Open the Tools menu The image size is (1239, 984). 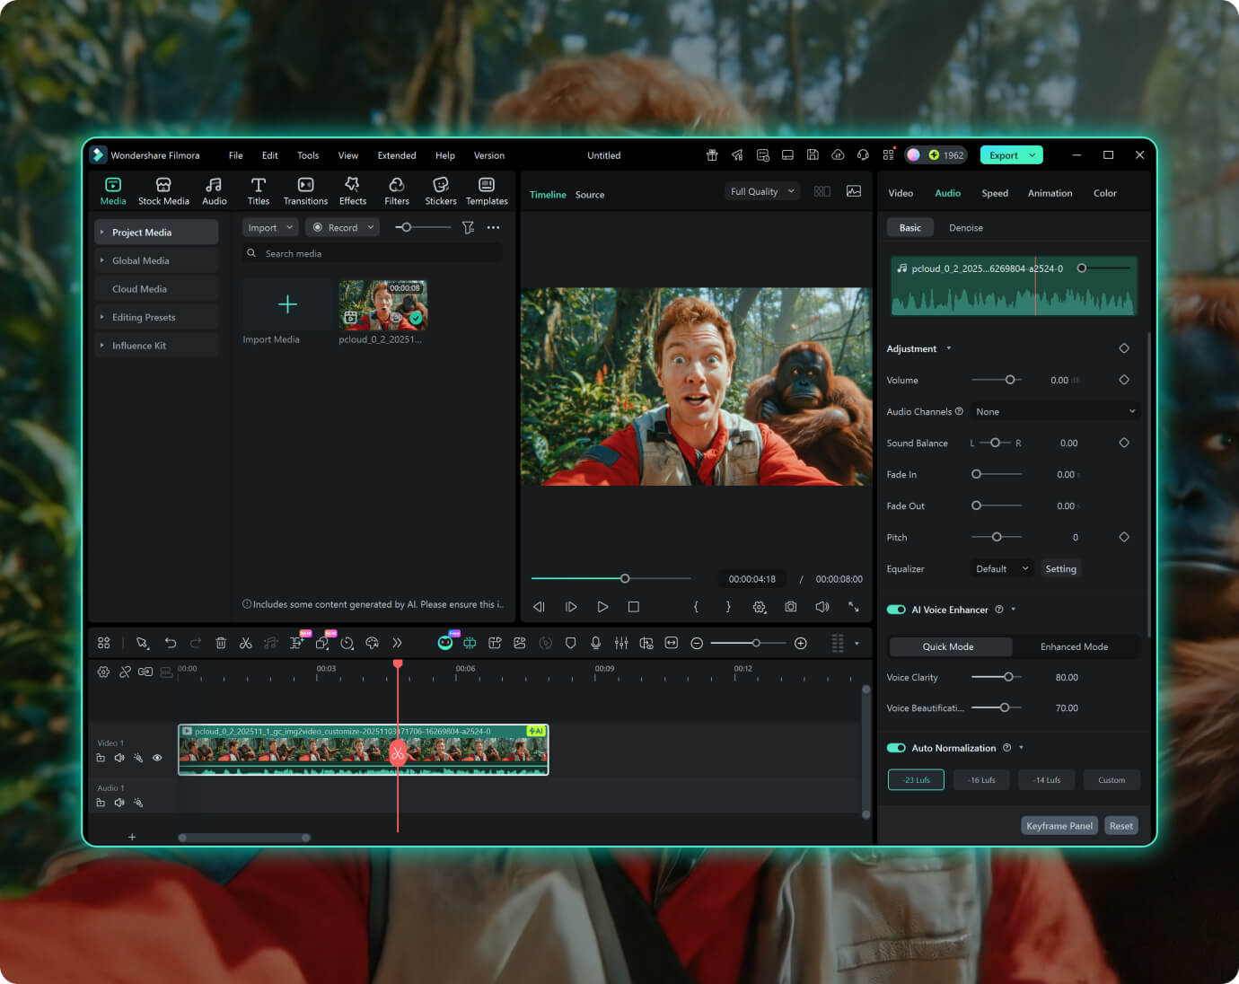click(308, 154)
